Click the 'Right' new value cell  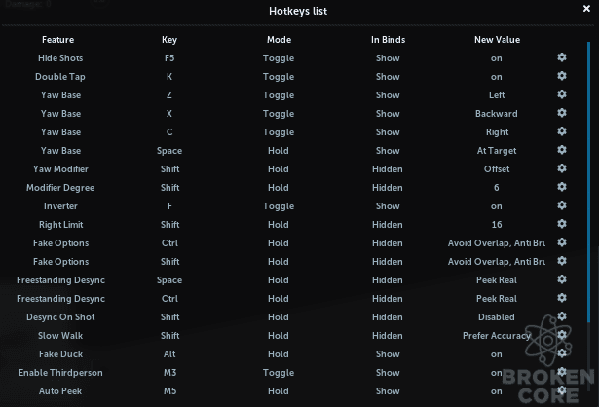click(x=497, y=132)
